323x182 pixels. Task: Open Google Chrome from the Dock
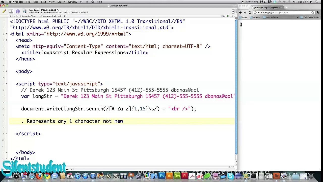tap(47, 176)
